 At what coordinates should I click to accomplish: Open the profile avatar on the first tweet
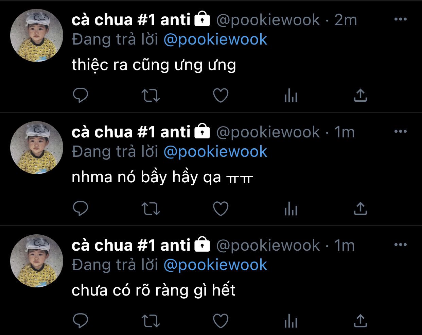[37, 35]
